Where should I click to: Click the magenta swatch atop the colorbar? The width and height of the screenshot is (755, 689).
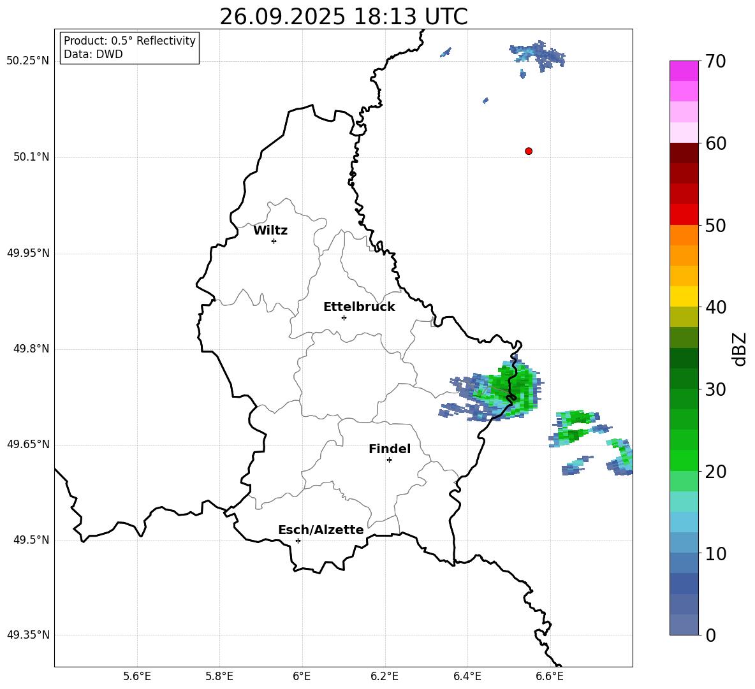pyautogui.click(x=684, y=71)
